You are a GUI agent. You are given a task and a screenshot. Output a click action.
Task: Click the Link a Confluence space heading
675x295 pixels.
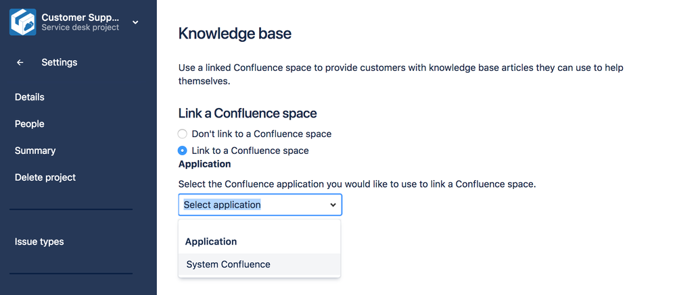click(x=248, y=113)
